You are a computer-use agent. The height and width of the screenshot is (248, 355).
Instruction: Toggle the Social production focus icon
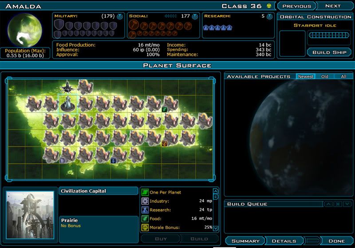[195, 16]
